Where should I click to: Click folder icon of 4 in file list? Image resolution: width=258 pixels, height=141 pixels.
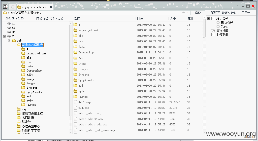click(x=76, y=25)
